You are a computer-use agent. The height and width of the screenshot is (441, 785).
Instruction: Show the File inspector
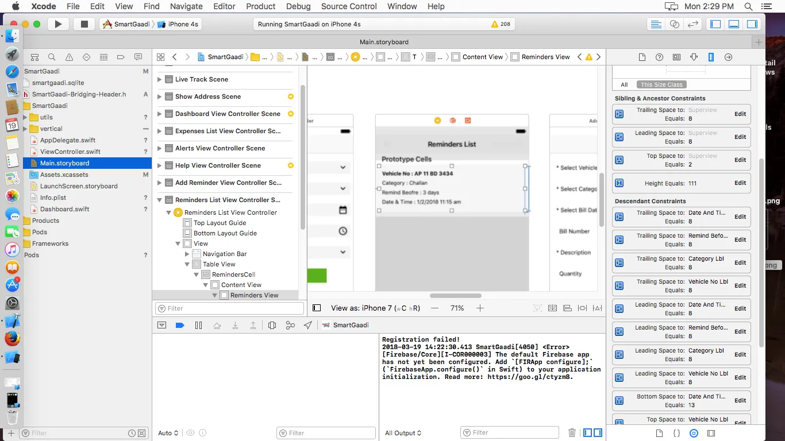pyautogui.click(x=642, y=57)
